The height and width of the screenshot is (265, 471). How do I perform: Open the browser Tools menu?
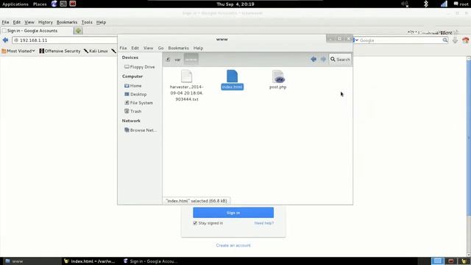pyautogui.click(x=87, y=22)
